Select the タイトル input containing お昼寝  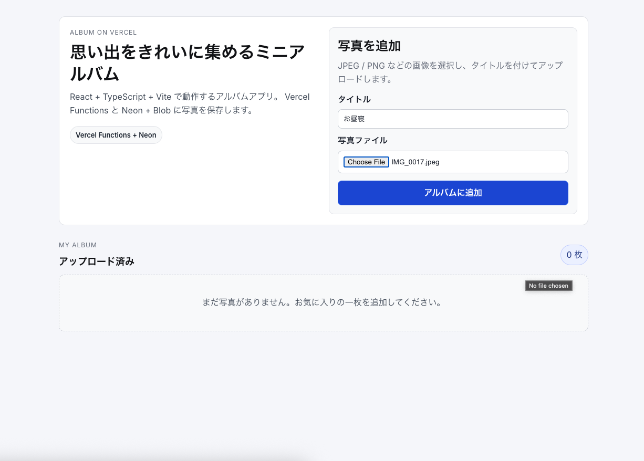point(452,119)
